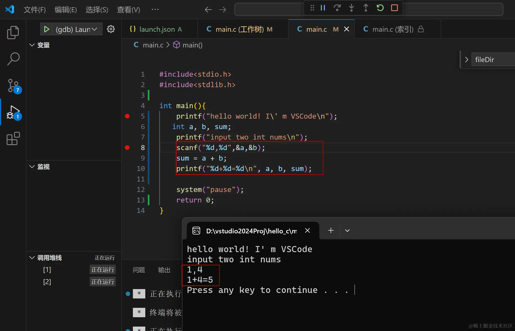Pause the debug session
515x331 pixels.
tap(323, 8)
